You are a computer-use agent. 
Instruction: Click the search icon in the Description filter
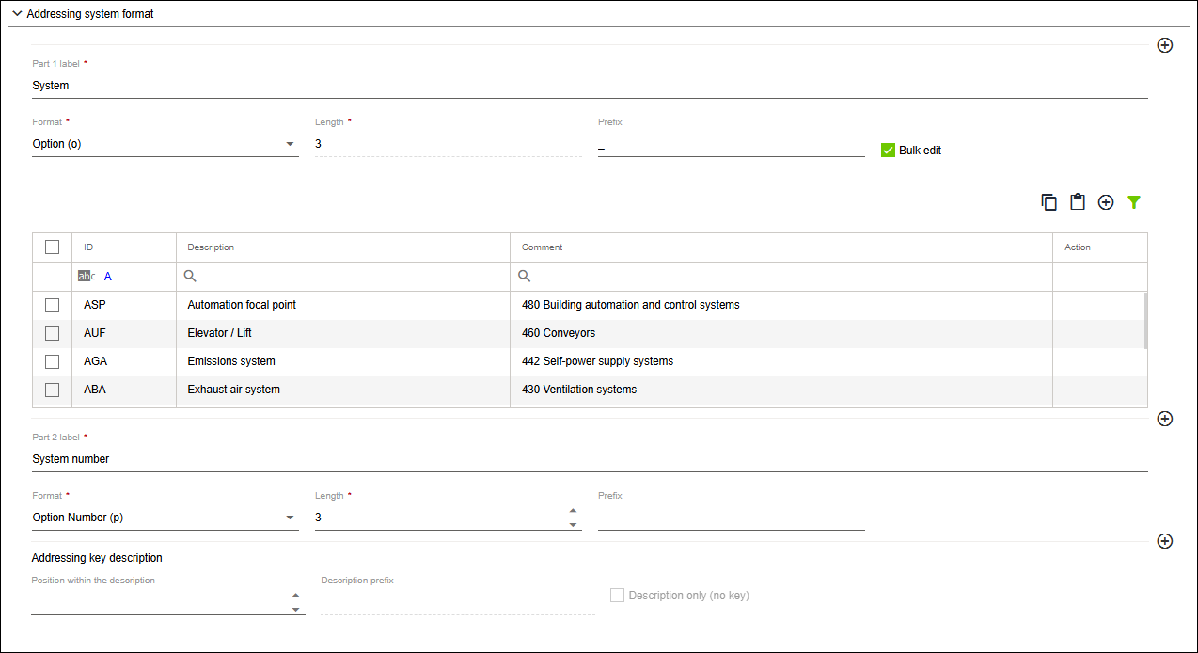(x=189, y=276)
